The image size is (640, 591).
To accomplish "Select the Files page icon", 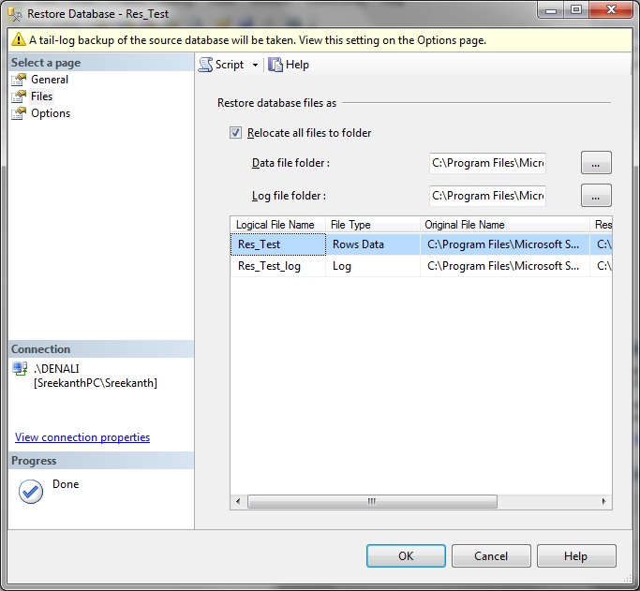I will pyautogui.click(x=19, y=96).
